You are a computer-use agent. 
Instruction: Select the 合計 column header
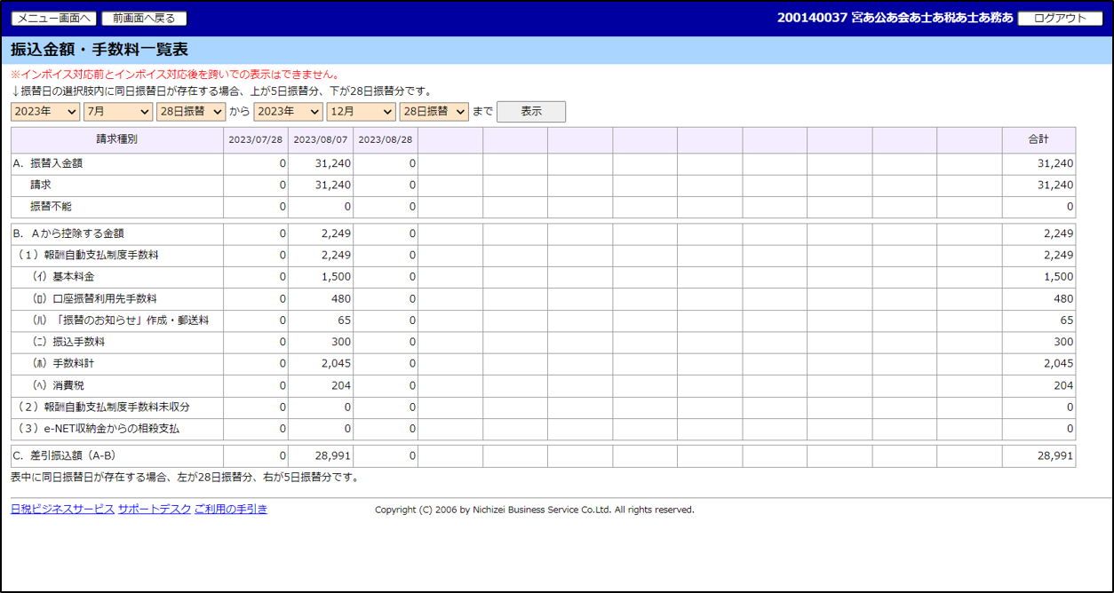point(1038,140)
